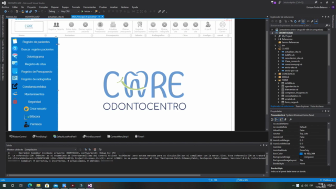Click the Eliminar radiografía ribbon icon

coord(164,25)
